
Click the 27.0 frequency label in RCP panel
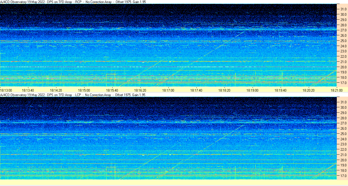click(x=343, y=30)
